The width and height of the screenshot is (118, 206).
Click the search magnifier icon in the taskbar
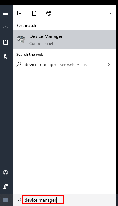19,200
